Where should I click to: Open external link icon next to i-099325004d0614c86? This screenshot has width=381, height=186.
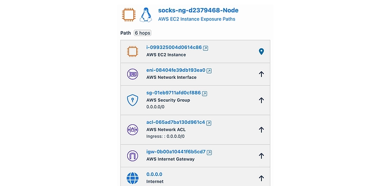(206, 48)
